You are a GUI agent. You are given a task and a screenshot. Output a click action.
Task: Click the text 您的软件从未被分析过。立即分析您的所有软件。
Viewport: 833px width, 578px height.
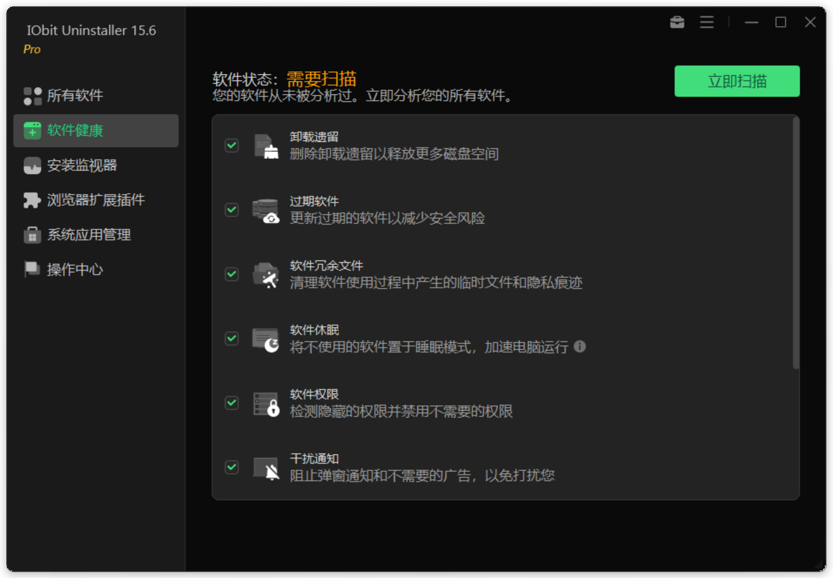(363, 96)
